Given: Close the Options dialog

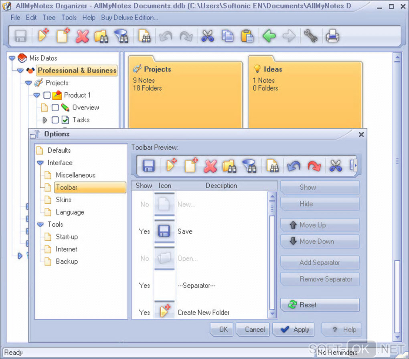Looking at the screenshot, I should (361, 134).
